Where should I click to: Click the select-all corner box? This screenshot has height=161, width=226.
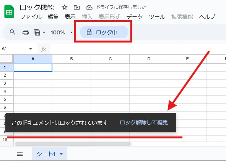(x=7, y=59)
